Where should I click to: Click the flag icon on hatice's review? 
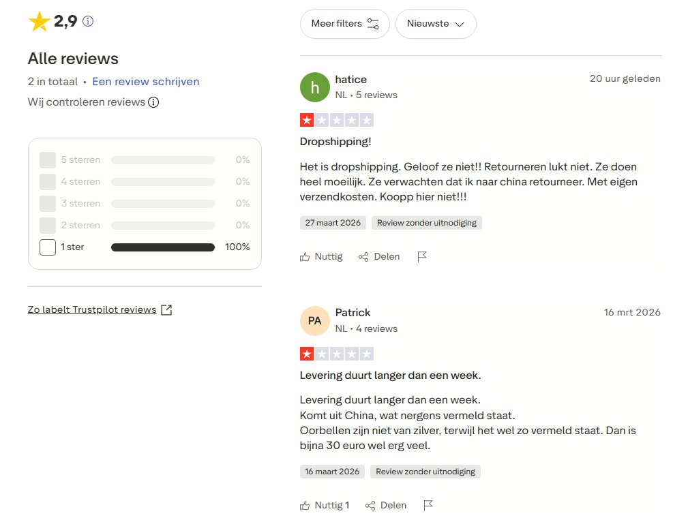click(422, 257)
